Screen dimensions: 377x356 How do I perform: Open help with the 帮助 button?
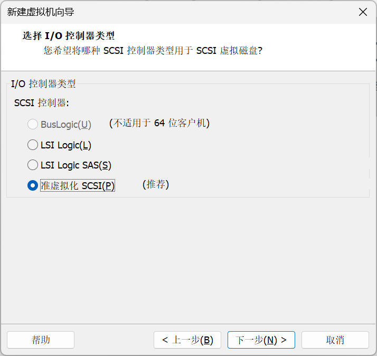[41, 340]
